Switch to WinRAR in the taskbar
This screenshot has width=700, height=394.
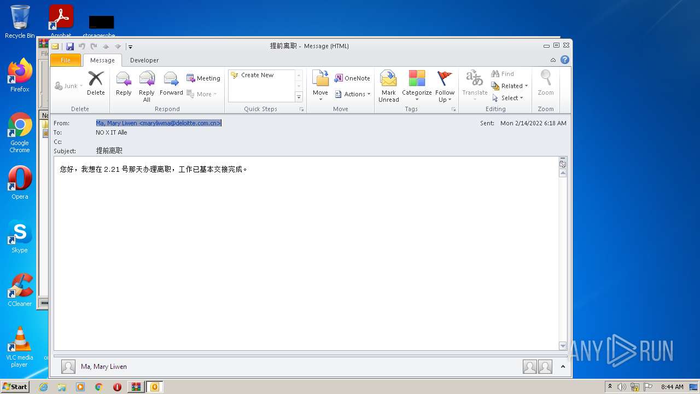tap(136, 387)
